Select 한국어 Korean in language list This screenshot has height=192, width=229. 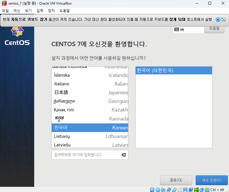tap(90, 128)
